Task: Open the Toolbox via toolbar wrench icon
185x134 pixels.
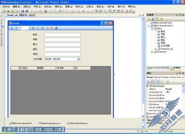Action: pos(122,11)
